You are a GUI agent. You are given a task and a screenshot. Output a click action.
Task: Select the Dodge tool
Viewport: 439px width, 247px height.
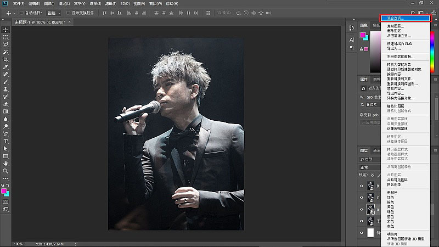pyautogui.click(x=5, y=126)
